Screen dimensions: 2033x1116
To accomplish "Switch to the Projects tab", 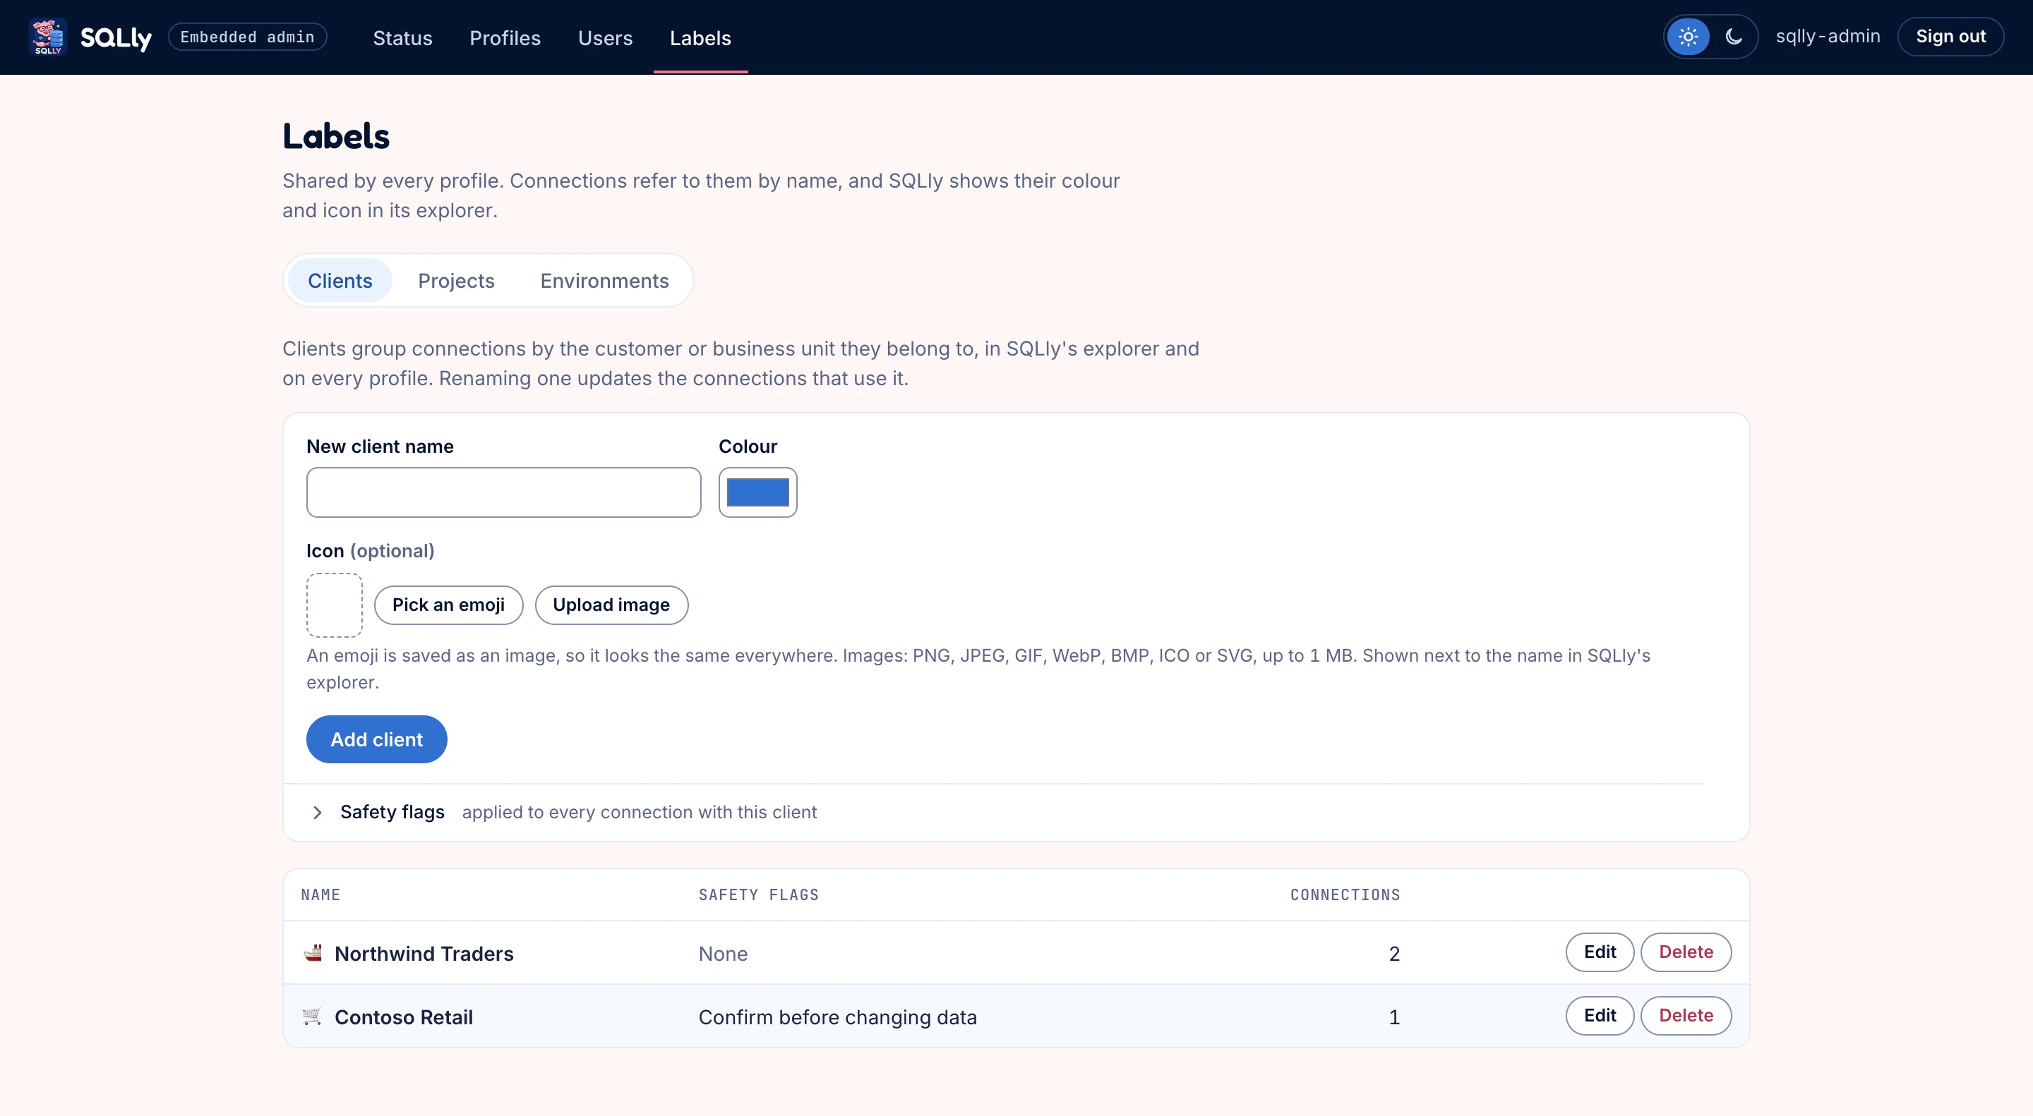I will (456, 281).
